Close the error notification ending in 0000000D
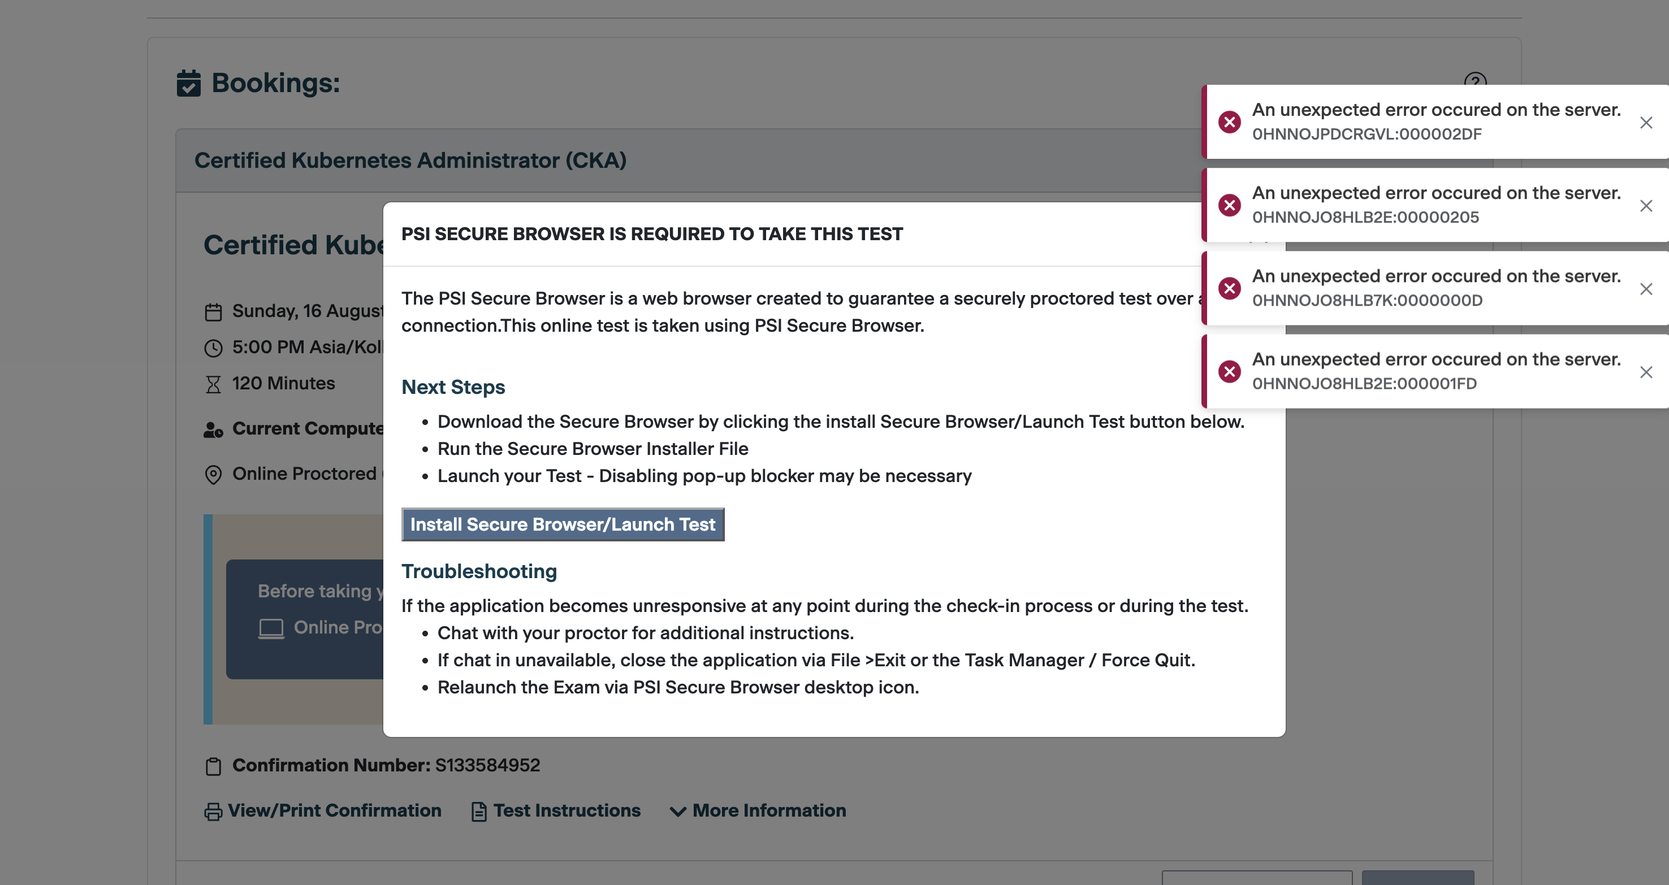 tap(1646, 289)
